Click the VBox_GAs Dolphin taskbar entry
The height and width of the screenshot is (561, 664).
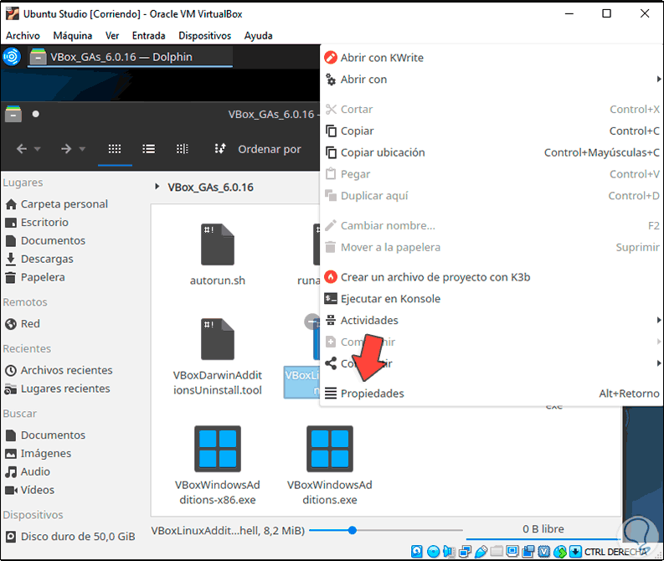[x=131, y=57]
